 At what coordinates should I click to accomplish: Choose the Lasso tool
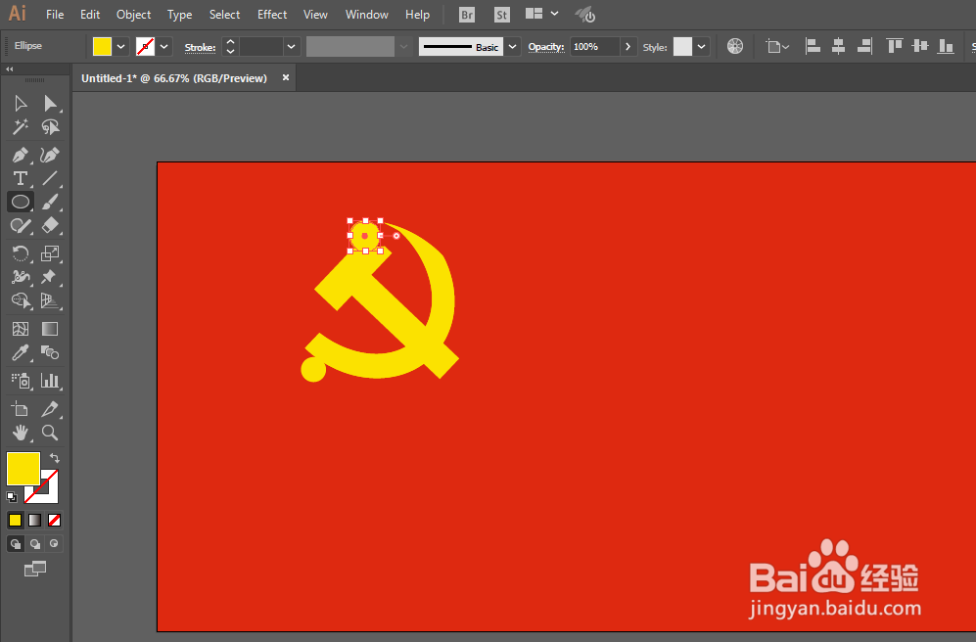coord(50,127)
